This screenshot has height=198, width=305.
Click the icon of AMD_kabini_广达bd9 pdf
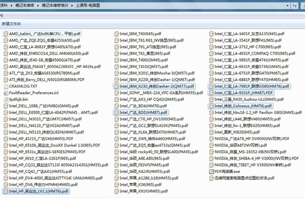click(6, 34)
